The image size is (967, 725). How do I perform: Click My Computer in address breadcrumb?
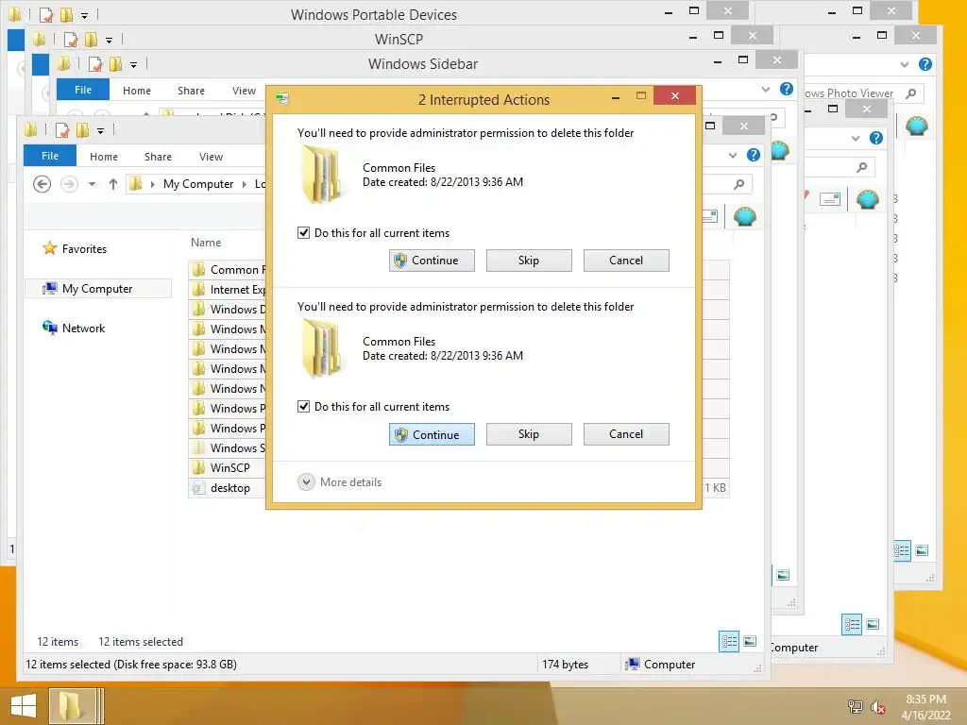tap(198, 184)
